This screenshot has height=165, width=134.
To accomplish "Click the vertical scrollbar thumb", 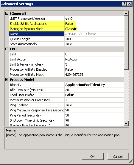I will pos(126,43).
